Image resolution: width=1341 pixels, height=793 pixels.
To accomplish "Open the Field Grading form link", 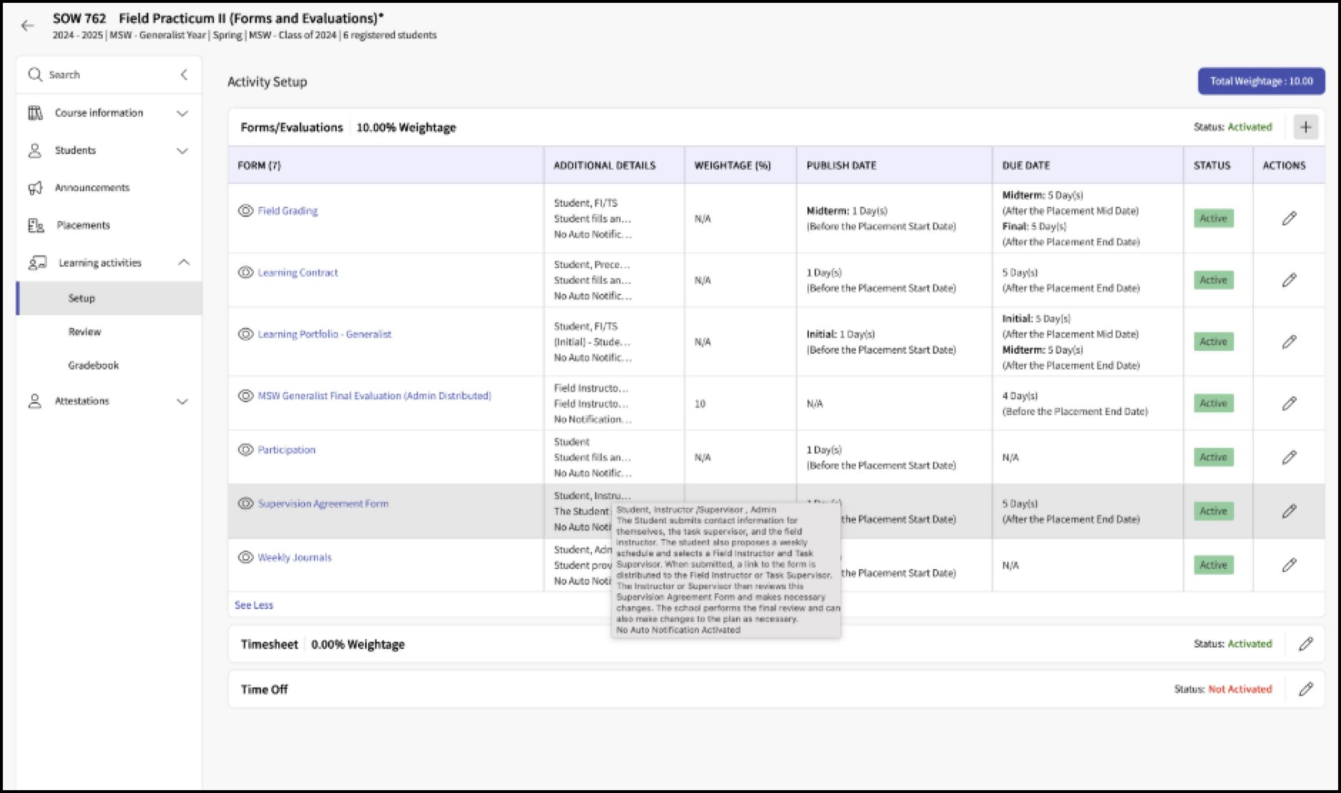I will click(x=287, y=210).
